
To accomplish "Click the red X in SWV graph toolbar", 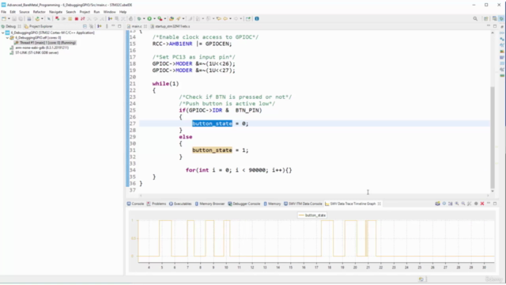I will pos(482,203).
